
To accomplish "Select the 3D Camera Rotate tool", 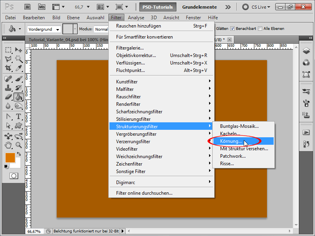I will [19, 136].
